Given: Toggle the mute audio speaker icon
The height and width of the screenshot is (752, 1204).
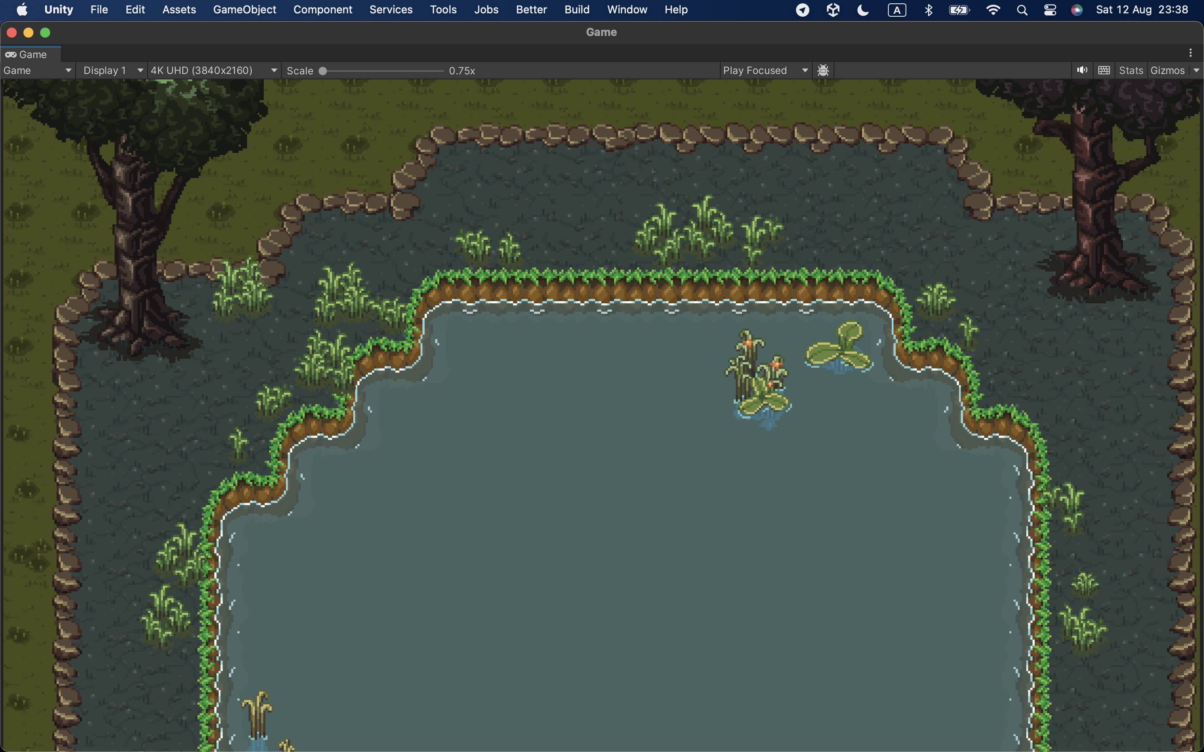Looking at the screenshot, I should (1082, 70).
